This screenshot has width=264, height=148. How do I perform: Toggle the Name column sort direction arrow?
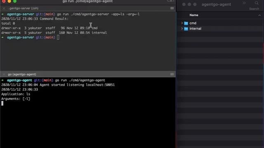[259, 15]
